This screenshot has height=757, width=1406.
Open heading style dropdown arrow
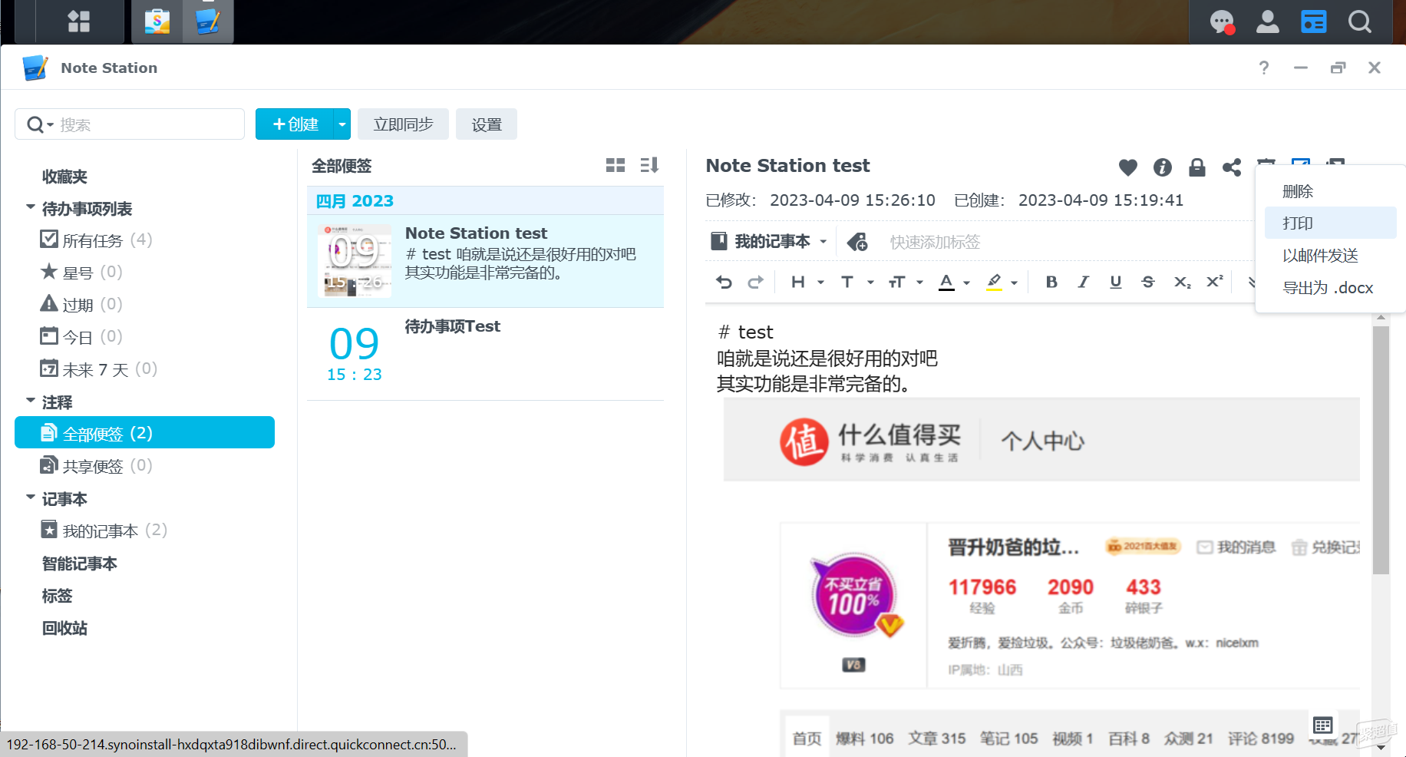[x=820, y=283]
